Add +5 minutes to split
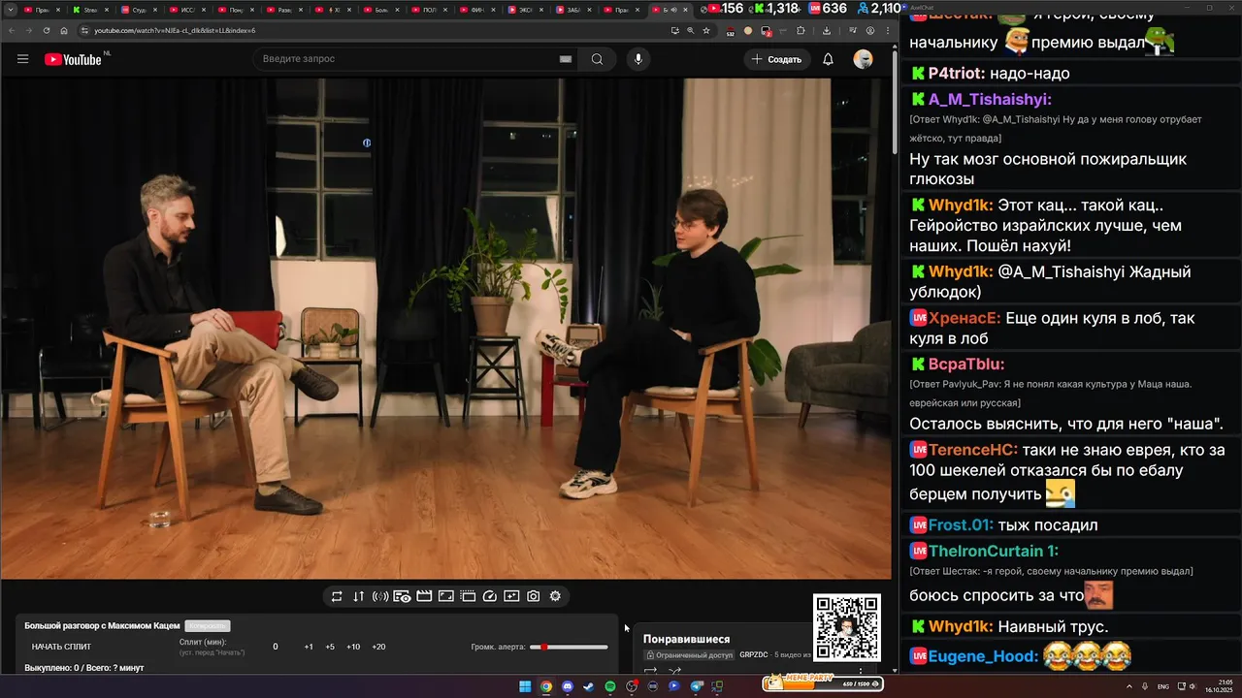 [330, 647]
